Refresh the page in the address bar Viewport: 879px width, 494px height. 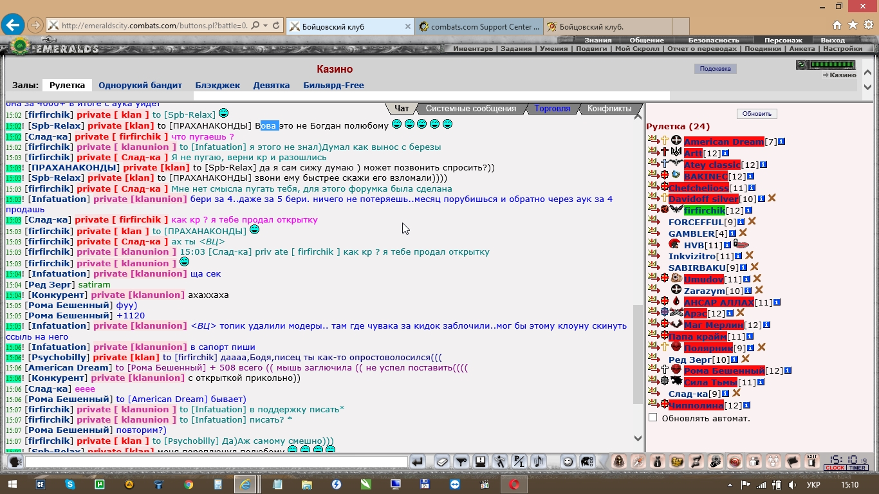(276, 26)
